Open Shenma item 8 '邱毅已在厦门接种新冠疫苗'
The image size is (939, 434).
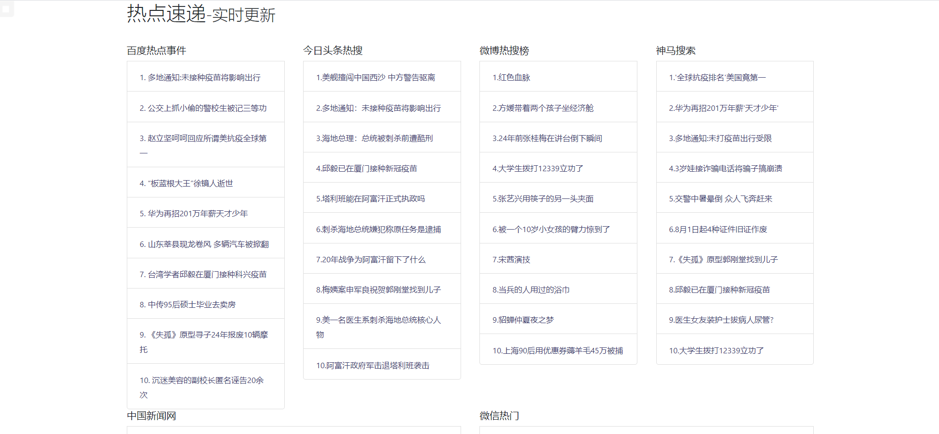[720, 290]
